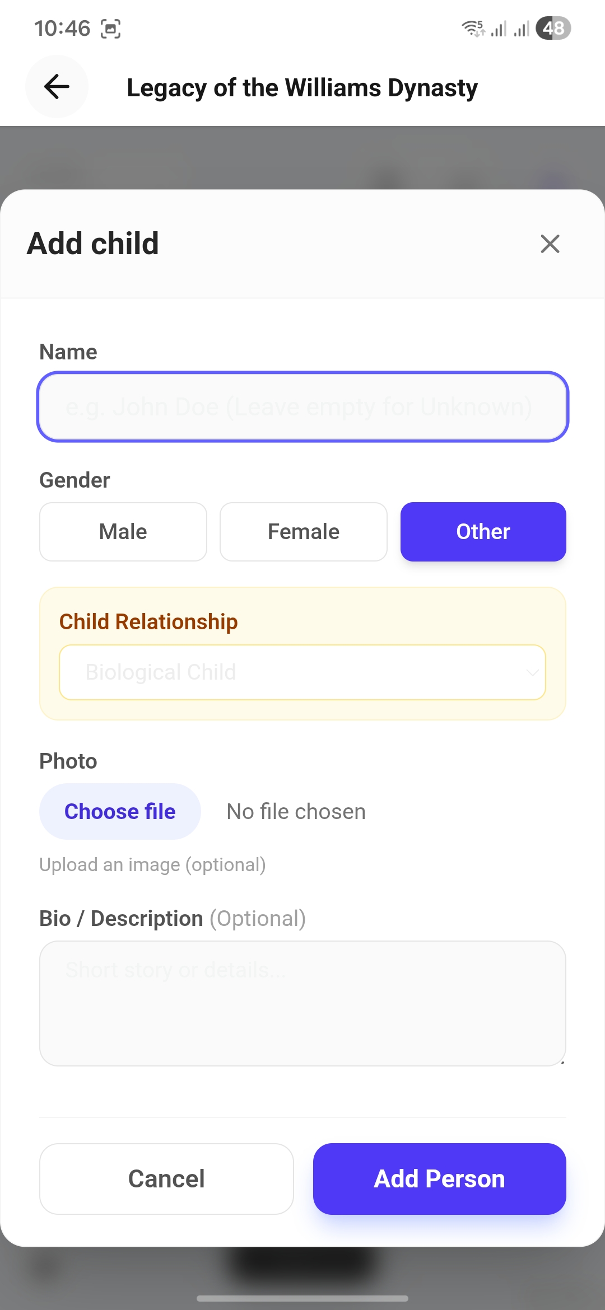Viewport: 605px width, 1310px height.
Task: Select Female gender option
Action: pyautogui.click(x=304, y=532)
